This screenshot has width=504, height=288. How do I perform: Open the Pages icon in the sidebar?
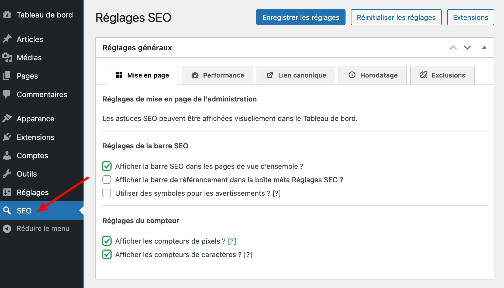[7, 76]
